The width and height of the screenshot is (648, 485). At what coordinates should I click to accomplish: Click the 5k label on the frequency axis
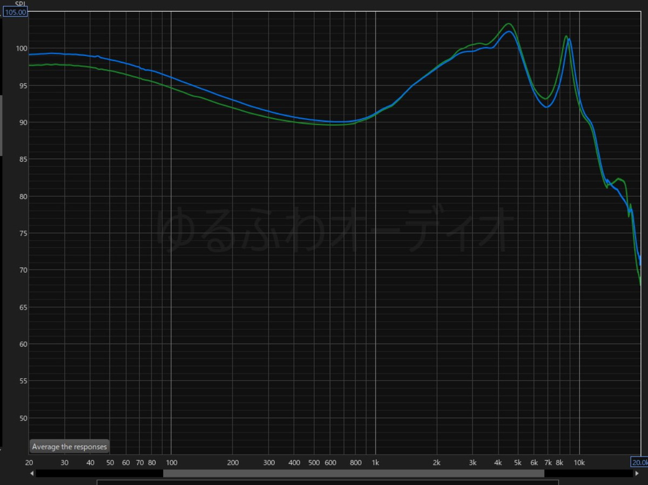click(x=518, y=463)
